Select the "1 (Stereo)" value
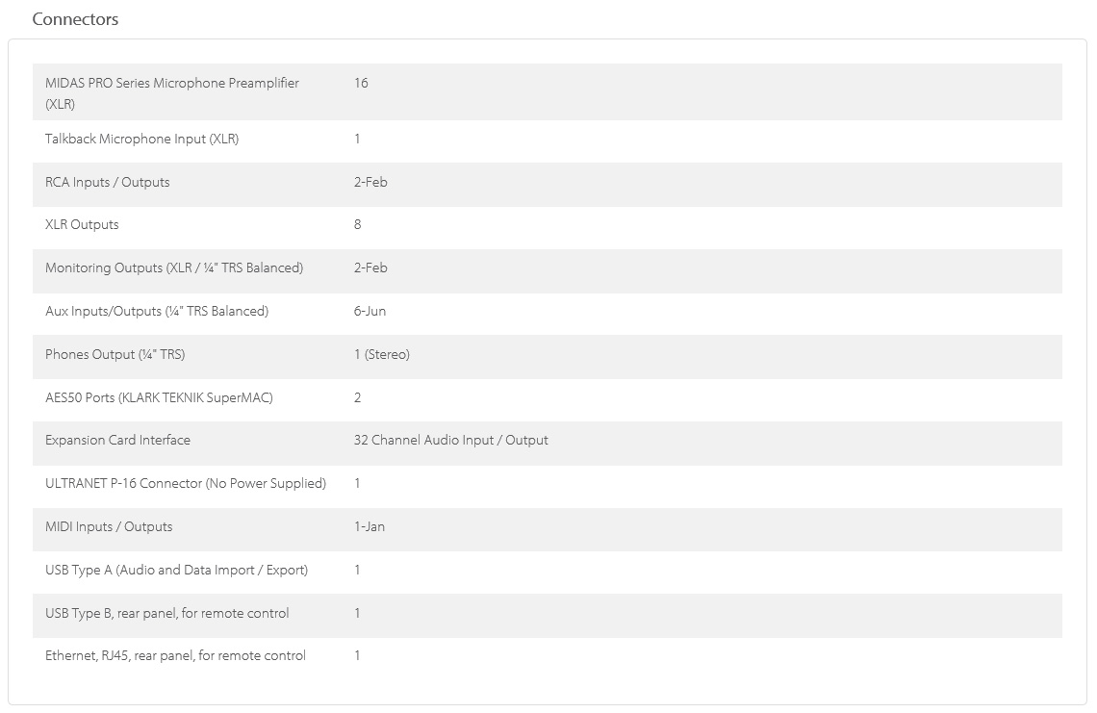This screenshot has width=1097, height=713. (381, 354)
